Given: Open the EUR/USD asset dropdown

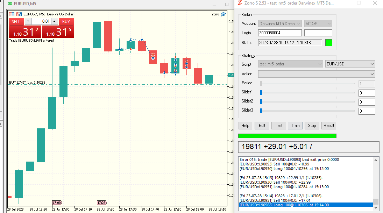Looking at the screenshot, I should (x=350, y=64).
